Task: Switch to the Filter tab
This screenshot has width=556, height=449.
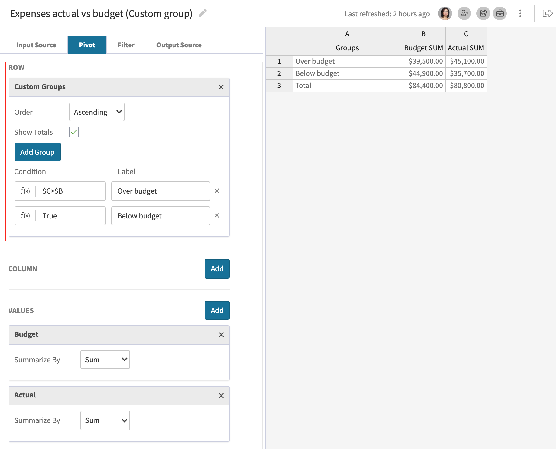Action: [x=126, y=45]
